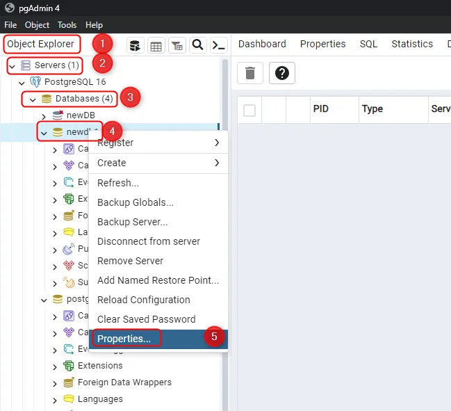Launch the PSQL Tool terminal icon
451x411 pixels.
coord(218,46)
